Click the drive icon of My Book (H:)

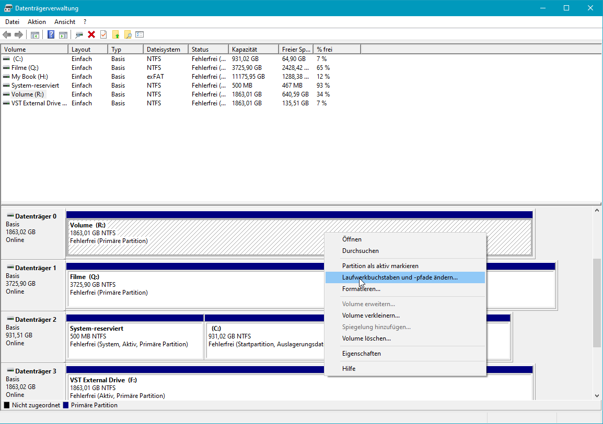(x=6, y=76)
